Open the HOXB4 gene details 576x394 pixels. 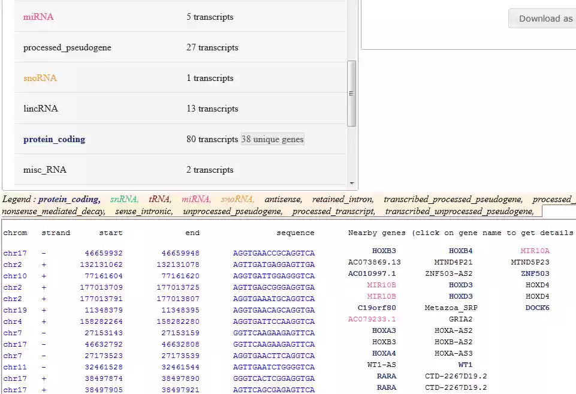coord(461,251)
